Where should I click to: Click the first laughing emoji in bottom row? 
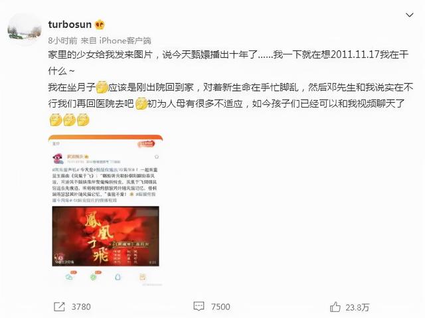pyautogui.click(x=56, y=119)
